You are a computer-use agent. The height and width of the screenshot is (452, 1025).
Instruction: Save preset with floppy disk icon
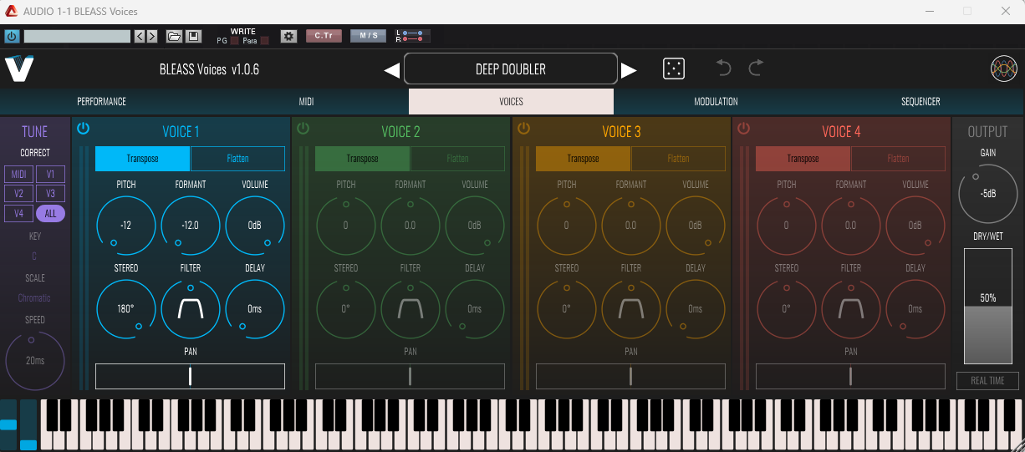193,36
